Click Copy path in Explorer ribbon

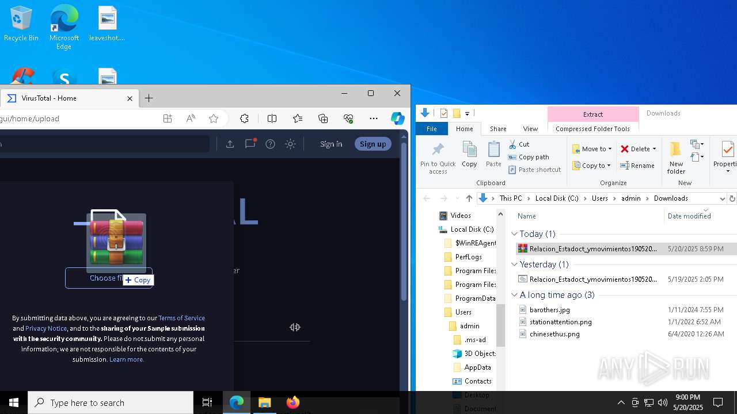coord(529,157)
